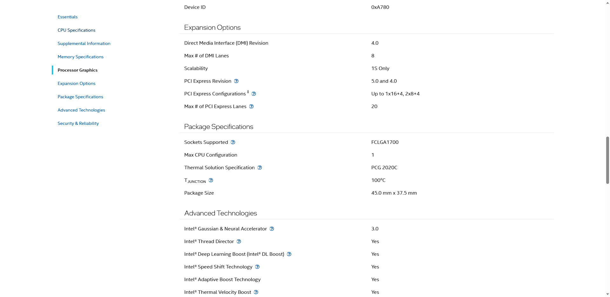This screenshot has width=610, height=297.
Task: Jump to Expansion Options in sidebar
Action: coord(76,83)
